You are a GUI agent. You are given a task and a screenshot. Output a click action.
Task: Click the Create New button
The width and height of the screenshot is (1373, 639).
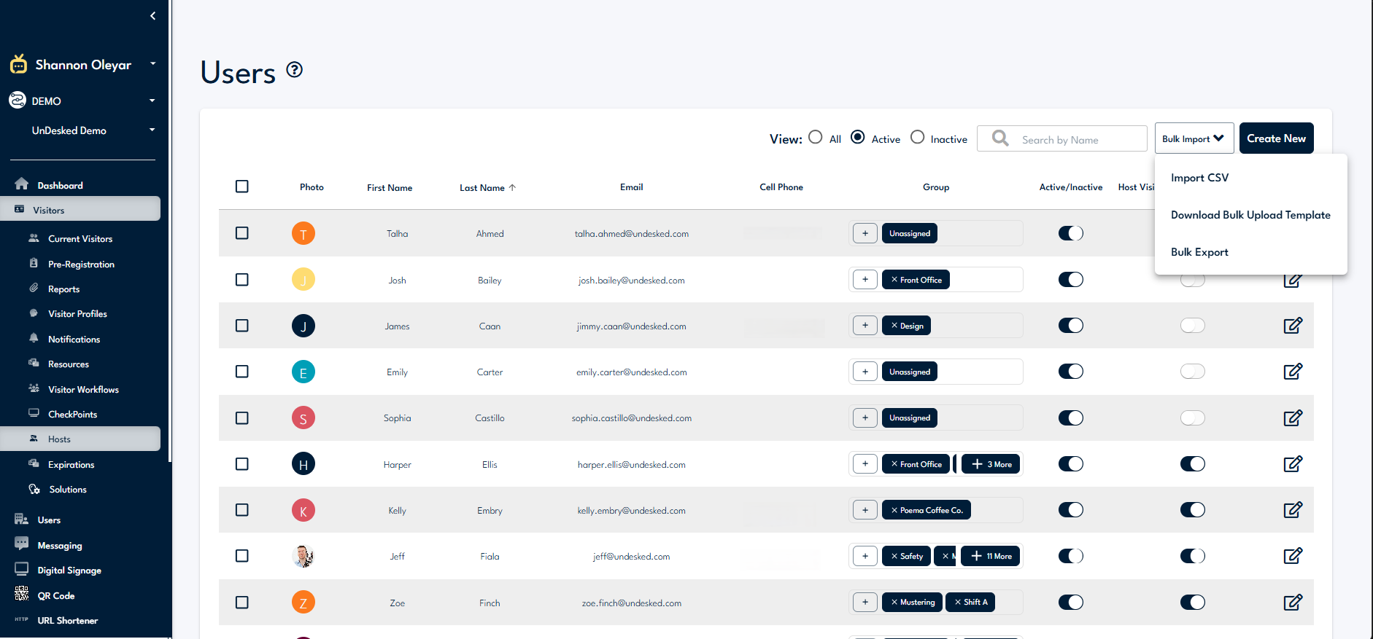click(1276, 138)
